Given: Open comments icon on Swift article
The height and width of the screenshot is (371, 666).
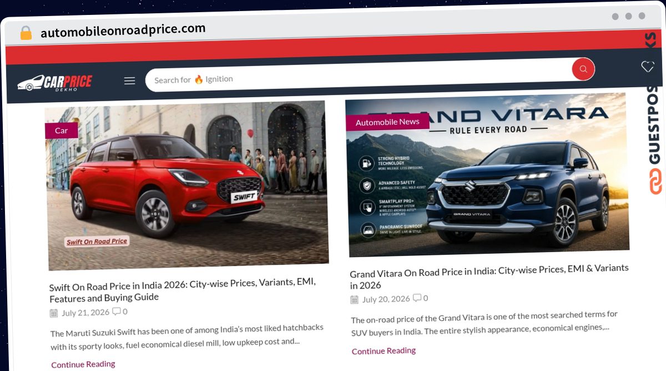Looking at the screenshot, I should (117, 311).
